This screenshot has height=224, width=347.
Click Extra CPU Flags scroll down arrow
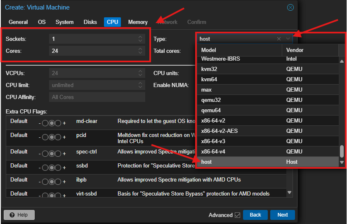click(289, 192)
